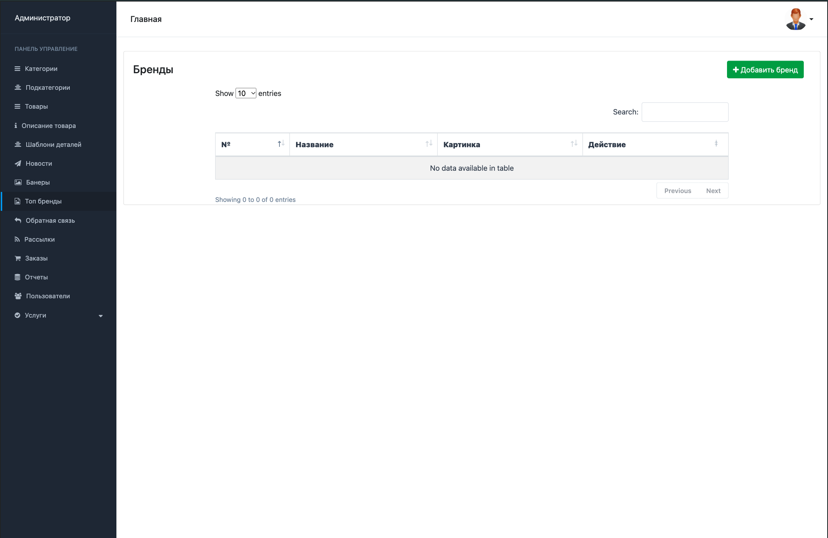Click the database icon for Отчеты

(17, 277)
